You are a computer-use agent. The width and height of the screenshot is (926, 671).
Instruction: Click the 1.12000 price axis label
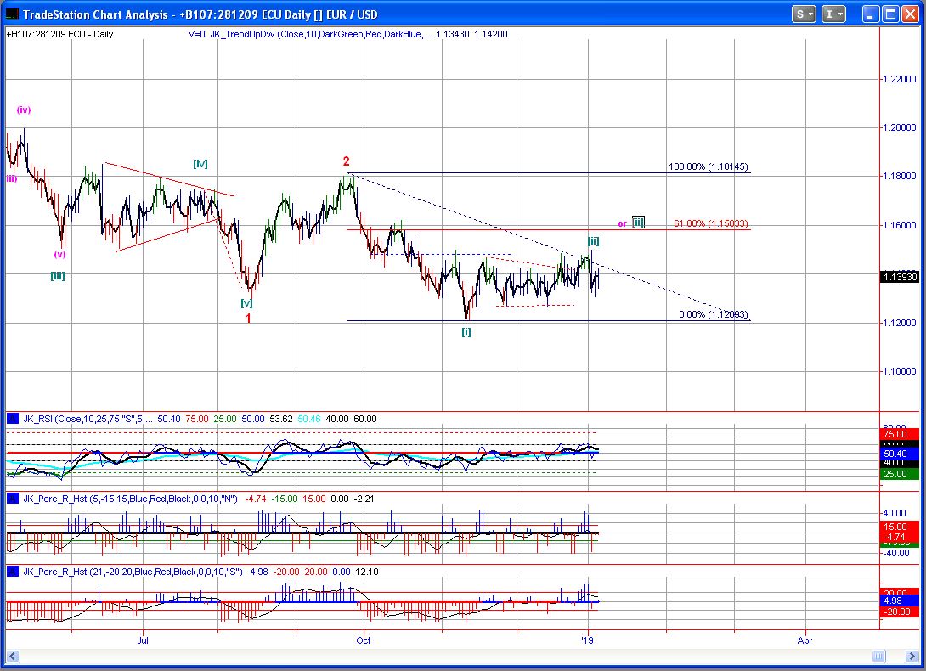coord(900,323)
